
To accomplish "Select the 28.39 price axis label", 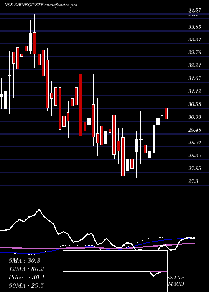I will (x=195, y=156).
